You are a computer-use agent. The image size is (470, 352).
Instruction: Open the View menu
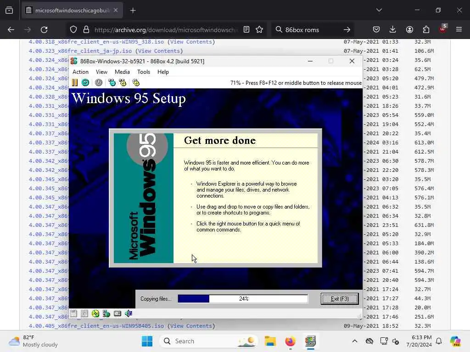[x=101, y=72]
